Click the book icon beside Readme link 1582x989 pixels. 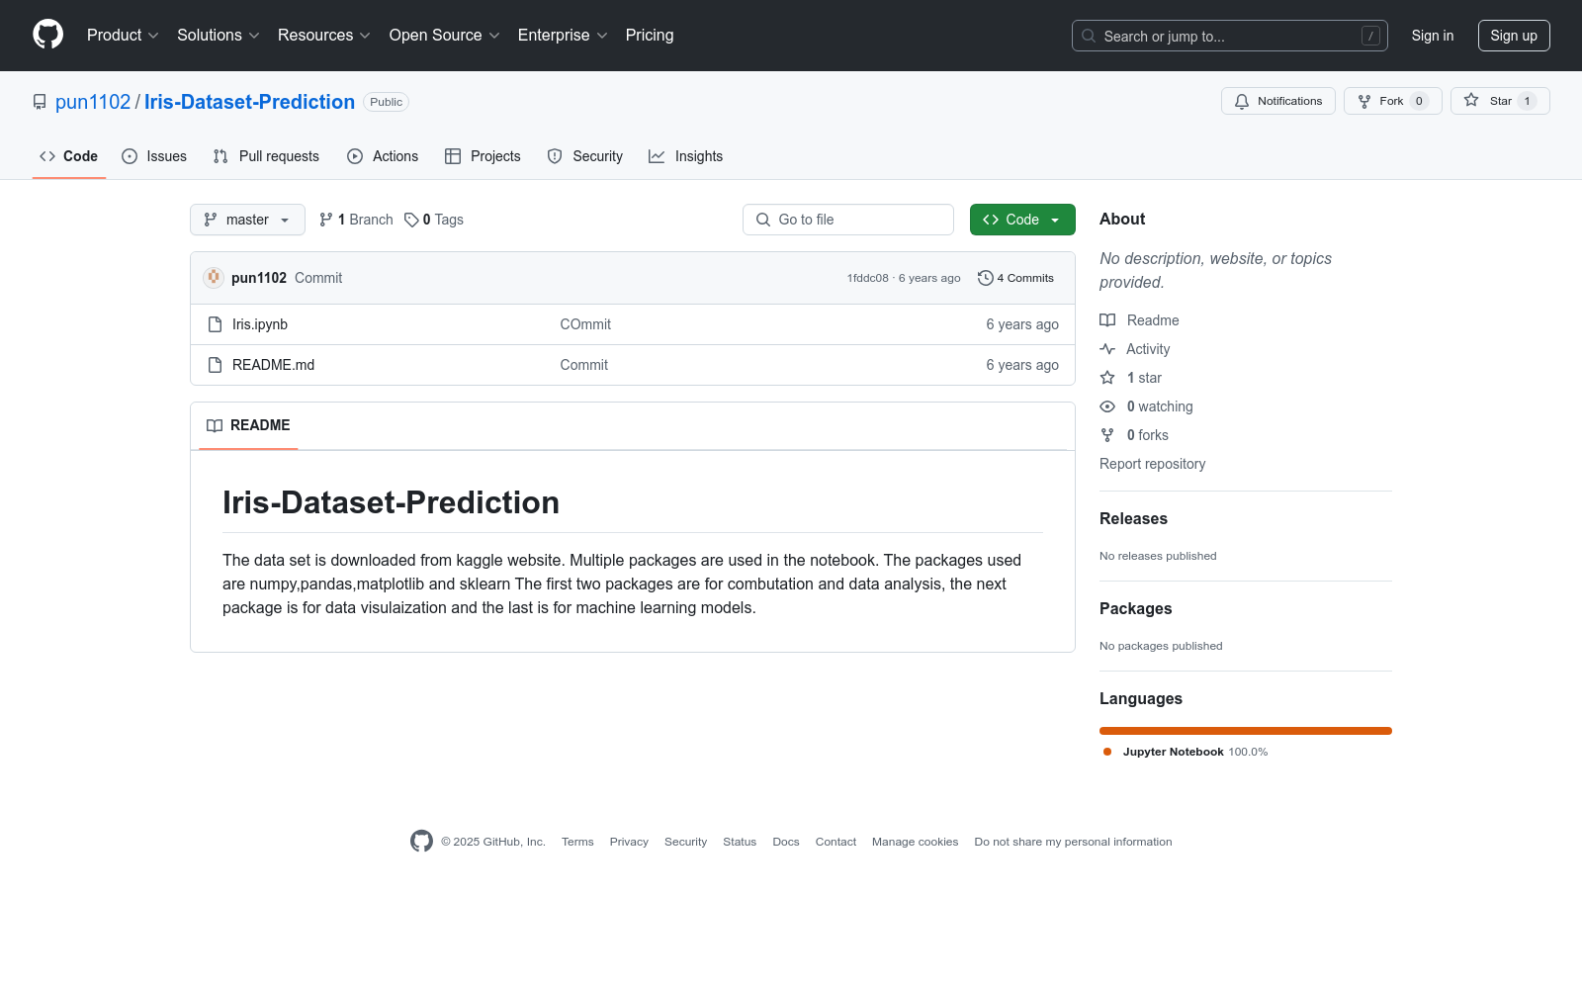click(1107, 320)
